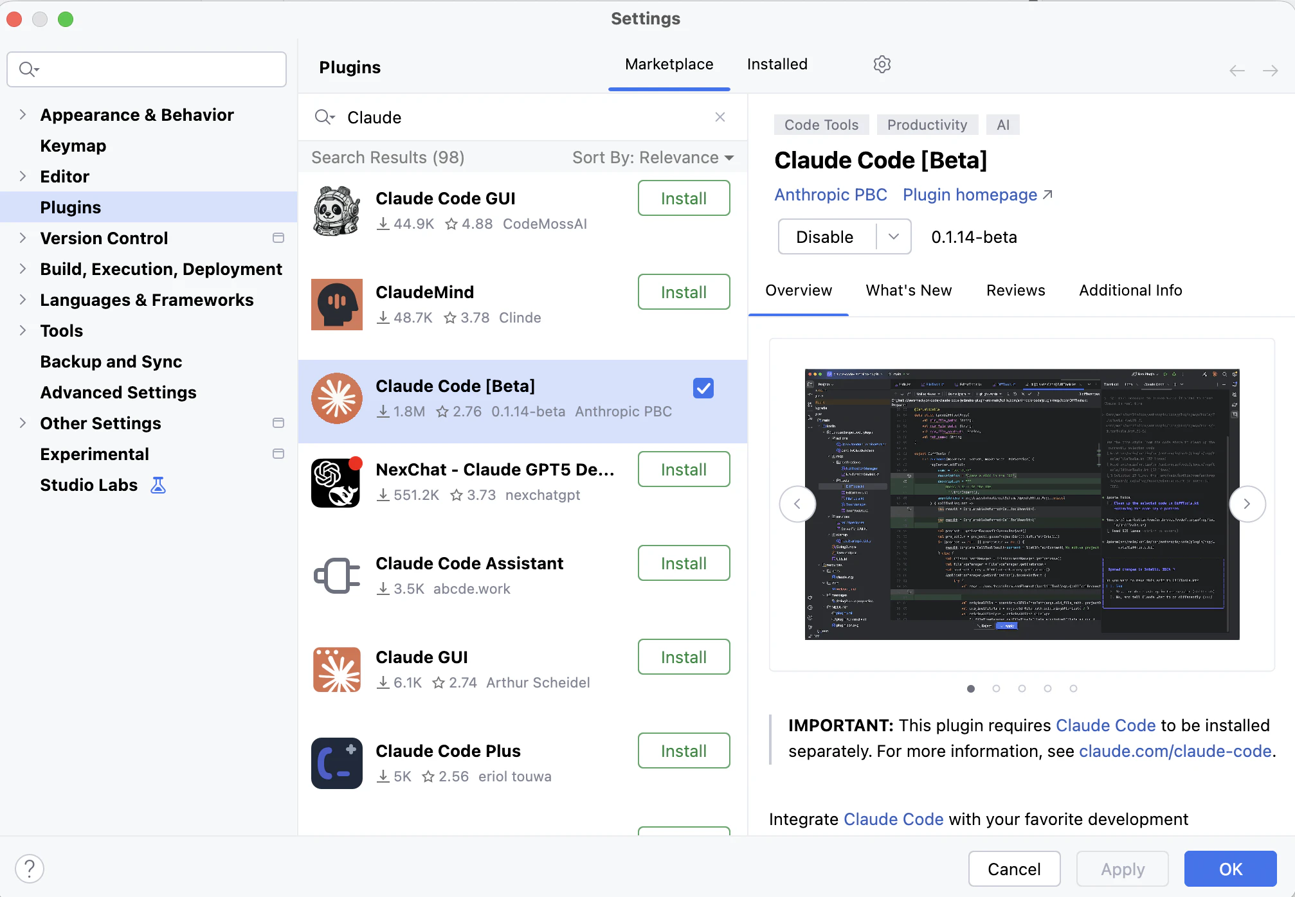Open the Disable button dropdown arrow
Viewport: 1295px width, 897px height.
[894, 236]
